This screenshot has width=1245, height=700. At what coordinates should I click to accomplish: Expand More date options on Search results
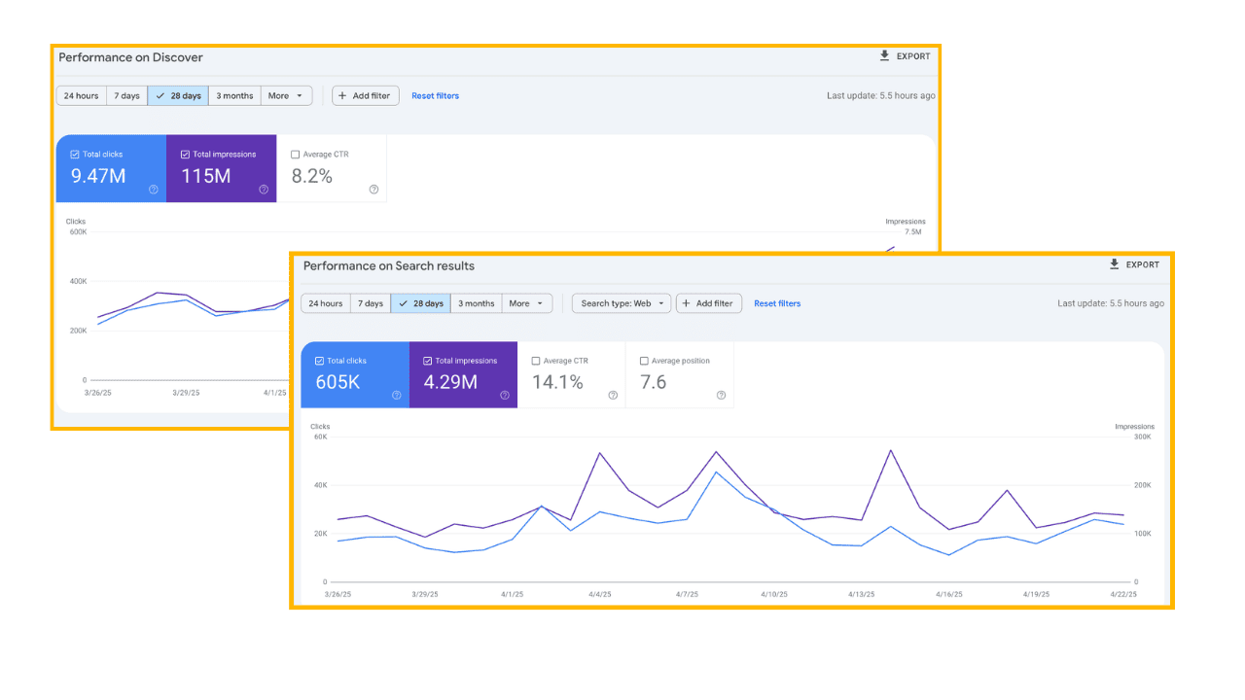[x=528, y=303]
